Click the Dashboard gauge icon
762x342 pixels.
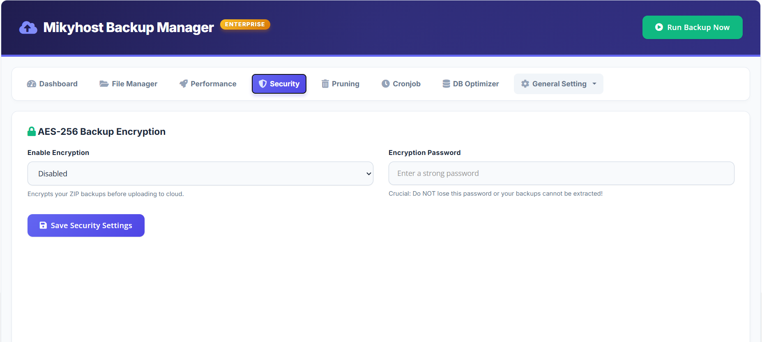coord(32,84)
